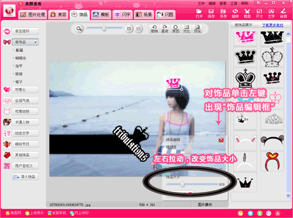Open the 下载更多素材 link
Image resolution: width=293 pixels, height=218 pixels.
(x=273, y=25)
